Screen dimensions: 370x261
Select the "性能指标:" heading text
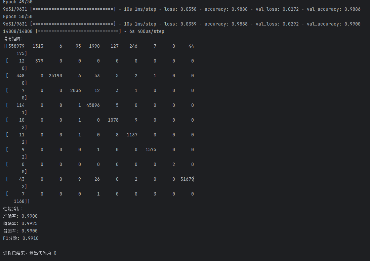(x=13, y=209)
